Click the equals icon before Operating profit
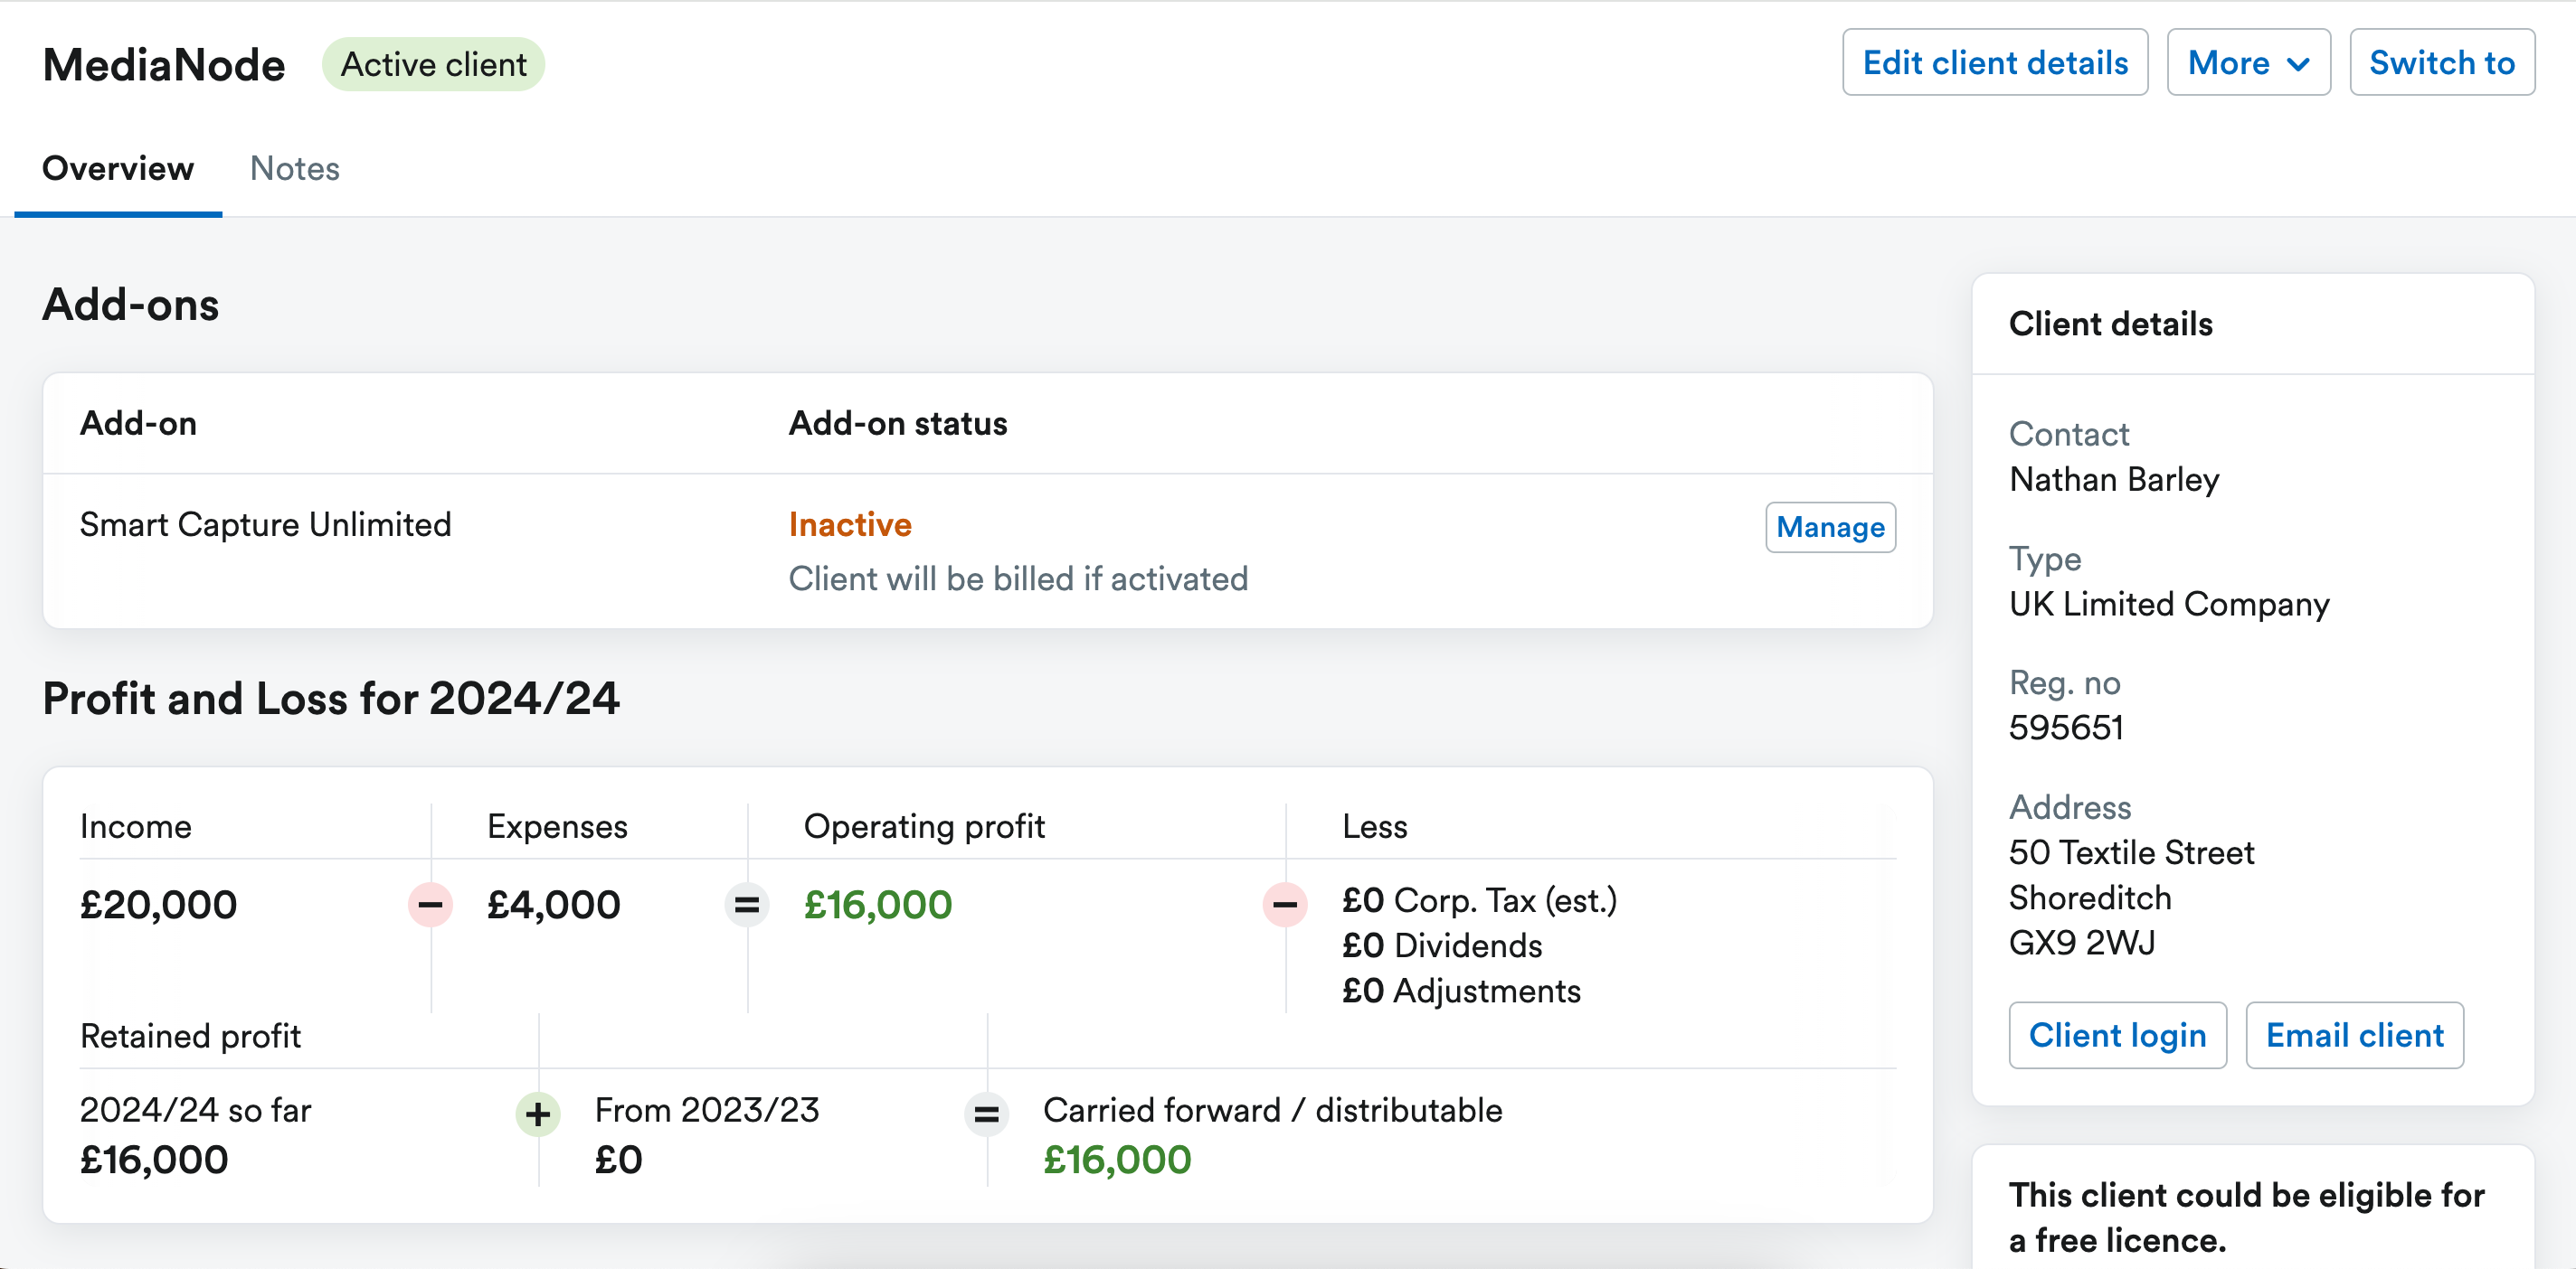 pos(746,906)
